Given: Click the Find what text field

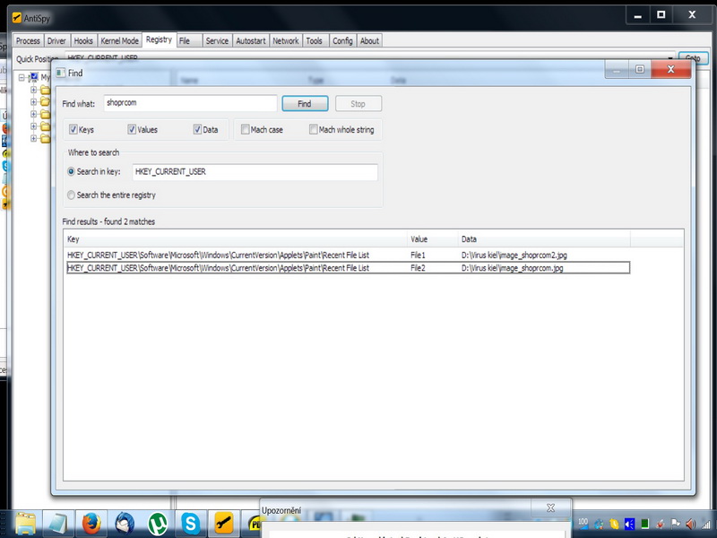Looking at the screenshot, I should (190, 104).
